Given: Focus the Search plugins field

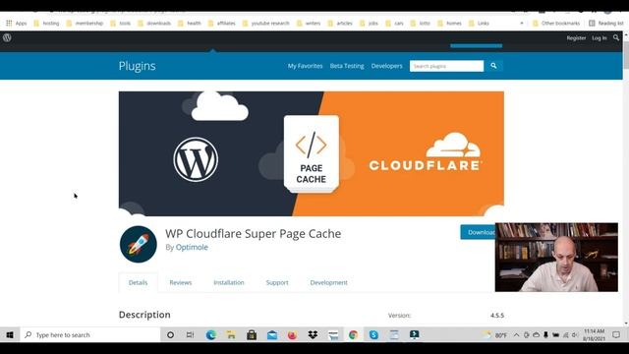Looking at the screenshot, I should tap(446, 66).
